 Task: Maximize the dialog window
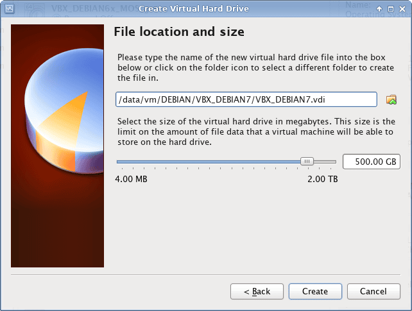tap(391, 9)
